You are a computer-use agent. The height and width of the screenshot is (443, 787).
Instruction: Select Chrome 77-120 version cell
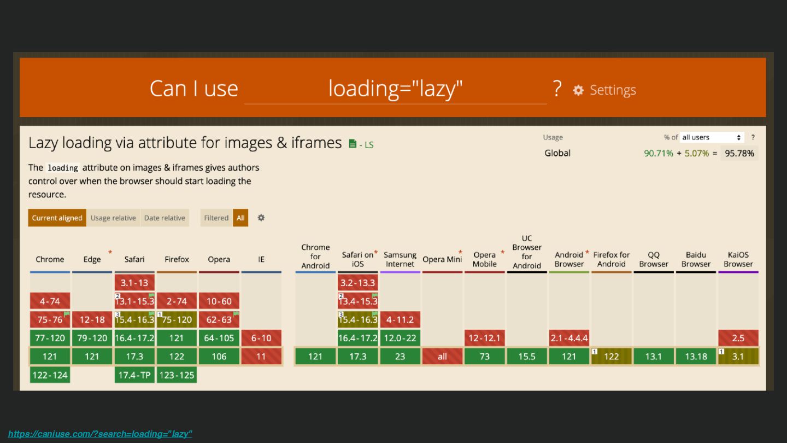[x=50, y=338]
